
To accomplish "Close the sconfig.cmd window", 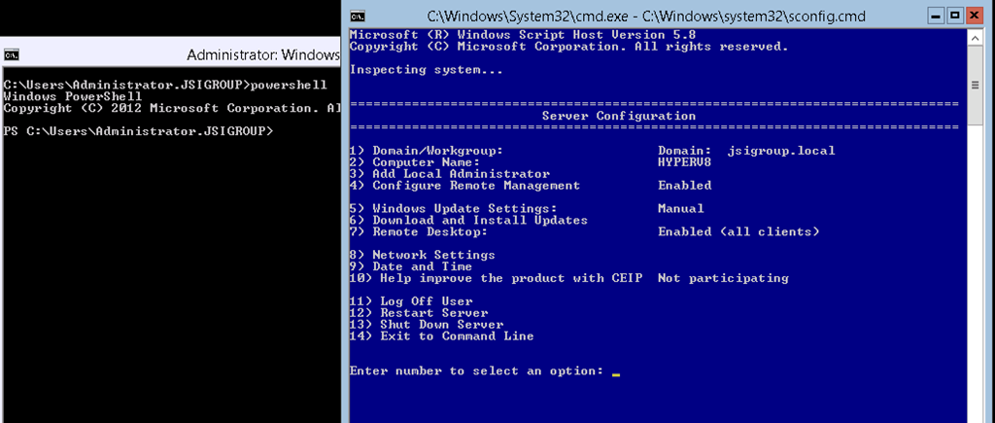I will (x=974, y=16).
